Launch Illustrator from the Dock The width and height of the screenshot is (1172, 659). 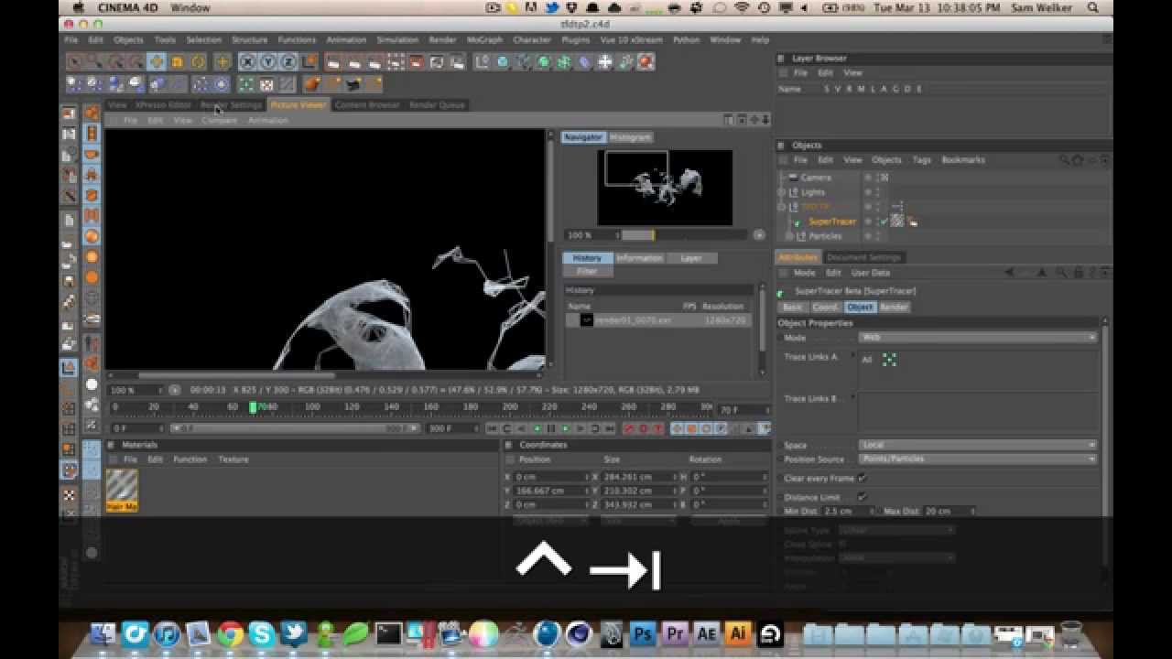(x=737, y=633)
